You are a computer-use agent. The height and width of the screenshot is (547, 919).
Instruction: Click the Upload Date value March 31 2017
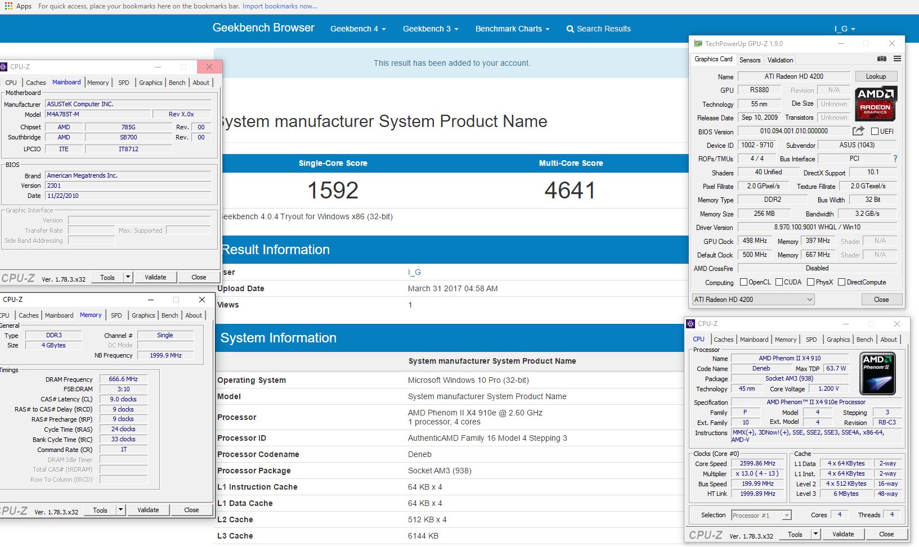(452, 288)
